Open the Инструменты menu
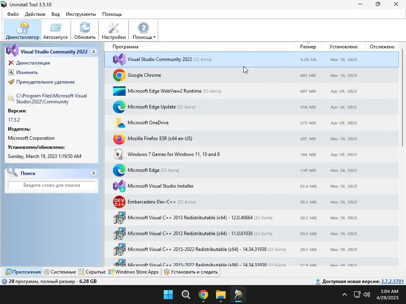The height and width of the screenshot is (304, 406). pos(81,14)
